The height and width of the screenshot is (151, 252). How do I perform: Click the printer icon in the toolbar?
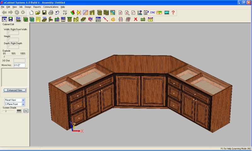51,13
